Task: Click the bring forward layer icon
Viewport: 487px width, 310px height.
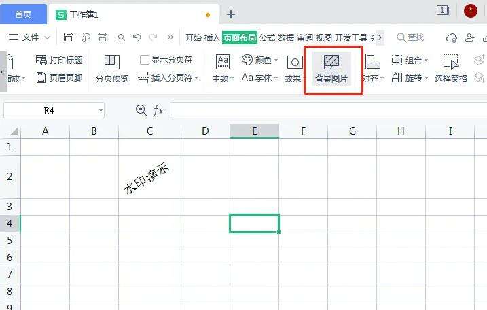Action: [x=480, y=59]
